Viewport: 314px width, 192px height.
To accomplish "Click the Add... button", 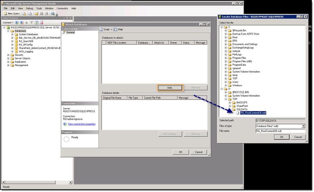I will [170, 88].
